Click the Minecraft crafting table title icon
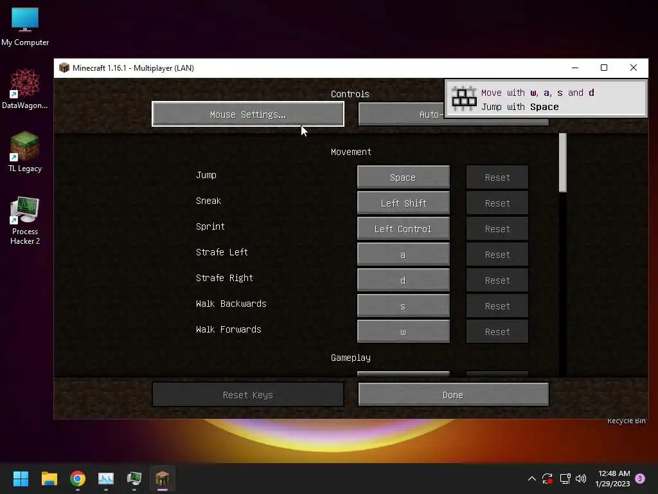Viewport: 658px width, 494px height. pos(64,68)
